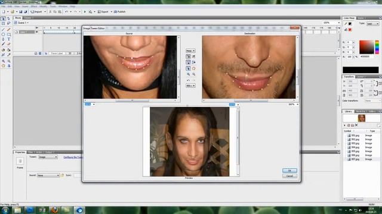Viewport: 382px width, 214px height.
Task: Click the Export button in main toolbar
Action: pos(103,12)
